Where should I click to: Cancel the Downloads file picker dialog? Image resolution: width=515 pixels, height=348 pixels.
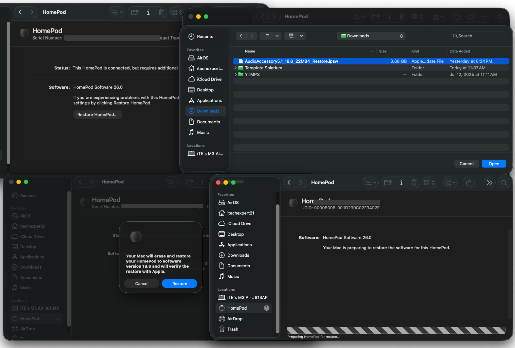[466, 164]
